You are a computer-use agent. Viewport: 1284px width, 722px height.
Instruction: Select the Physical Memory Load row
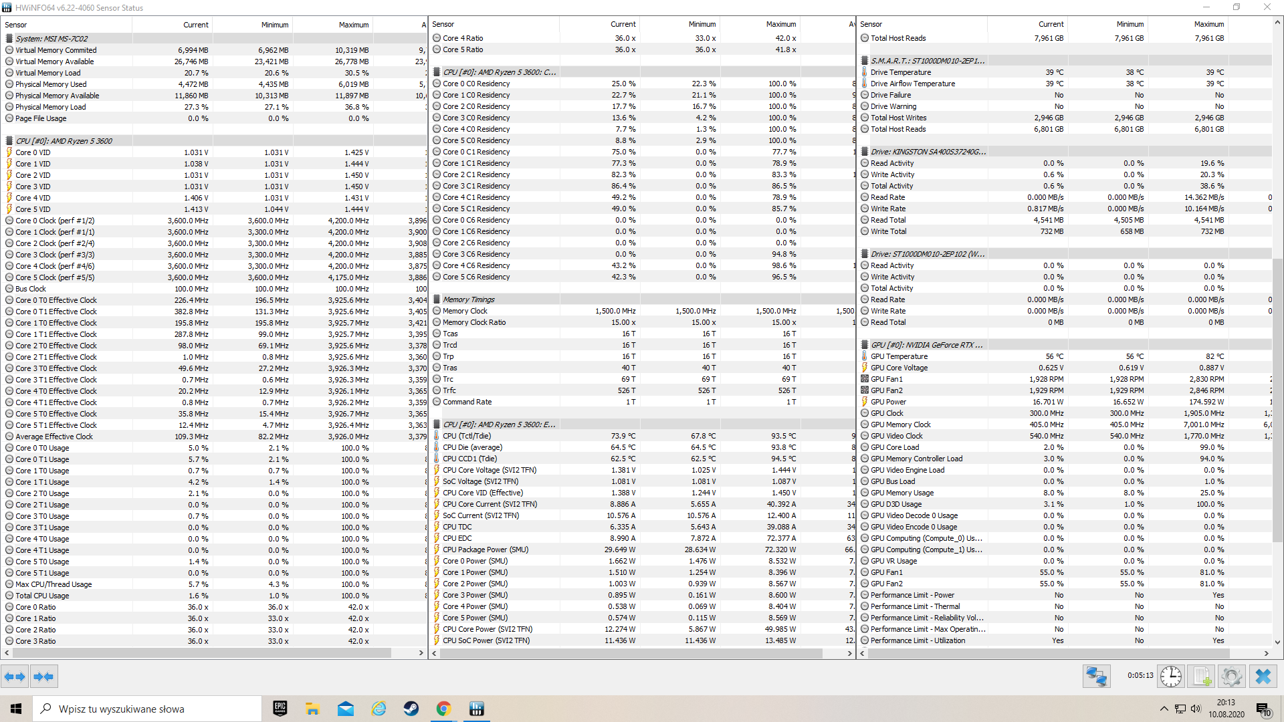(214, 107)
